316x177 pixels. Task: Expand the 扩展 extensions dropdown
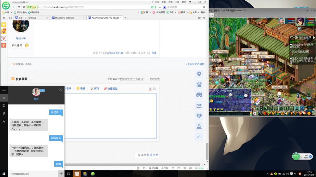pos(150,13)
